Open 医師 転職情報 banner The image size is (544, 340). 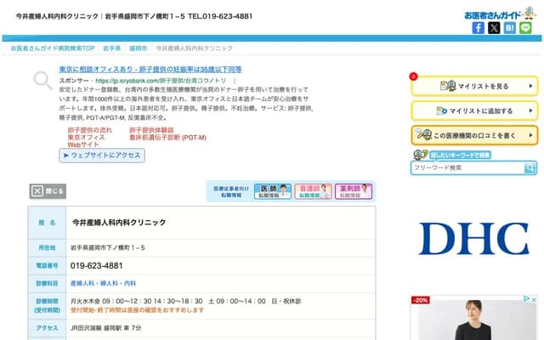click(x=273, y=191)
